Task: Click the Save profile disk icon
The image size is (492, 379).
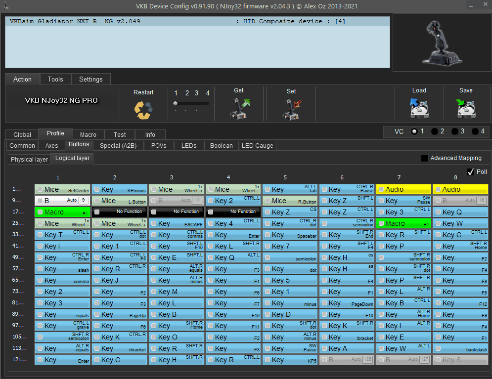Action: [465, 108]
